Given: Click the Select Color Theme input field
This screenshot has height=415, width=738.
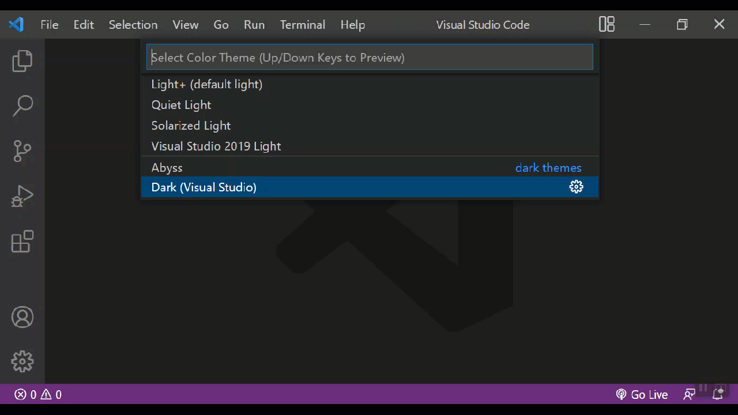Looking at the screenshot, I should point(369,58).
